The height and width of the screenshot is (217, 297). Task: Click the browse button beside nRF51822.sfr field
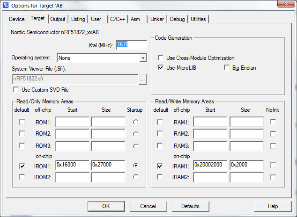142,80
